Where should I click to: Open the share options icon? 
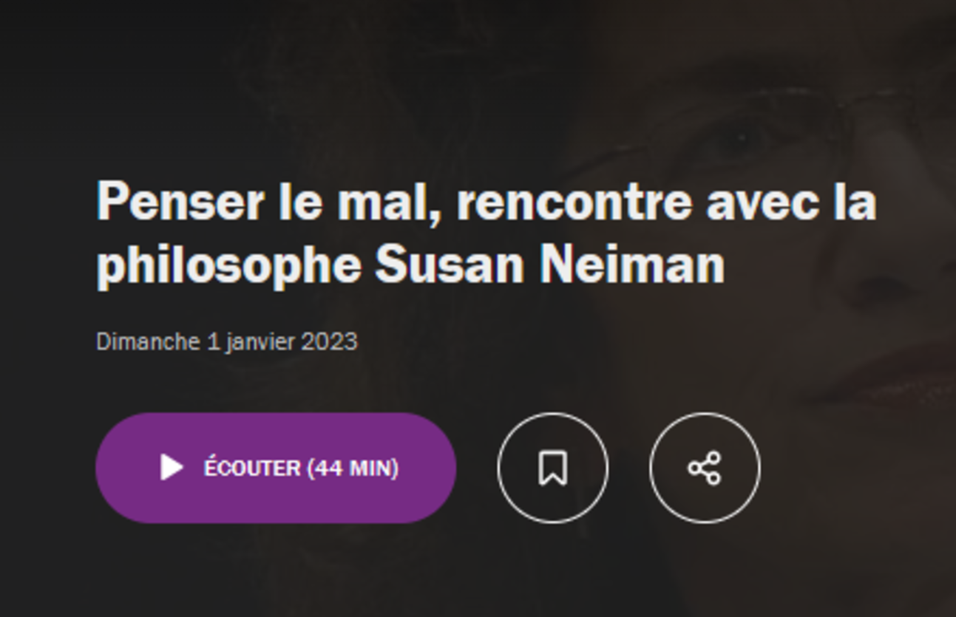[x=705, y=468]
